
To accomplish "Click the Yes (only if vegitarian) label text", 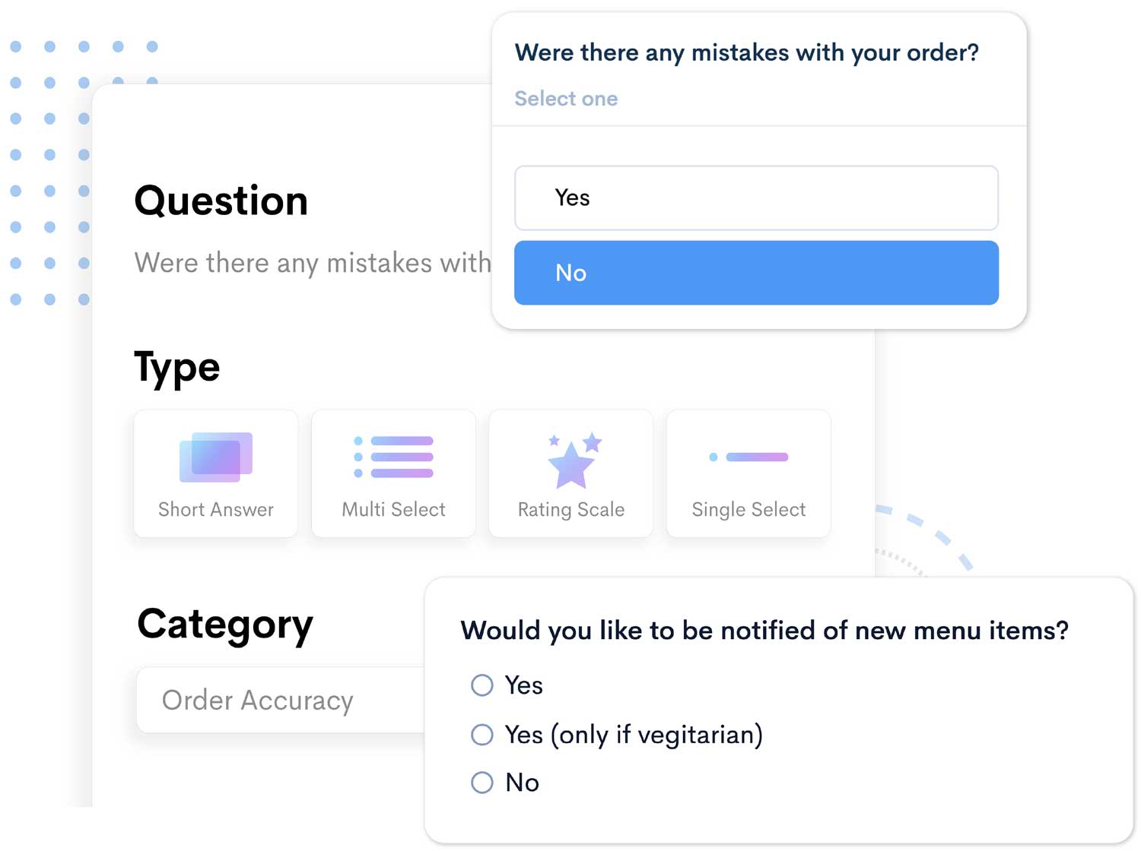I will pyautogui.click(x=634, y=735).
